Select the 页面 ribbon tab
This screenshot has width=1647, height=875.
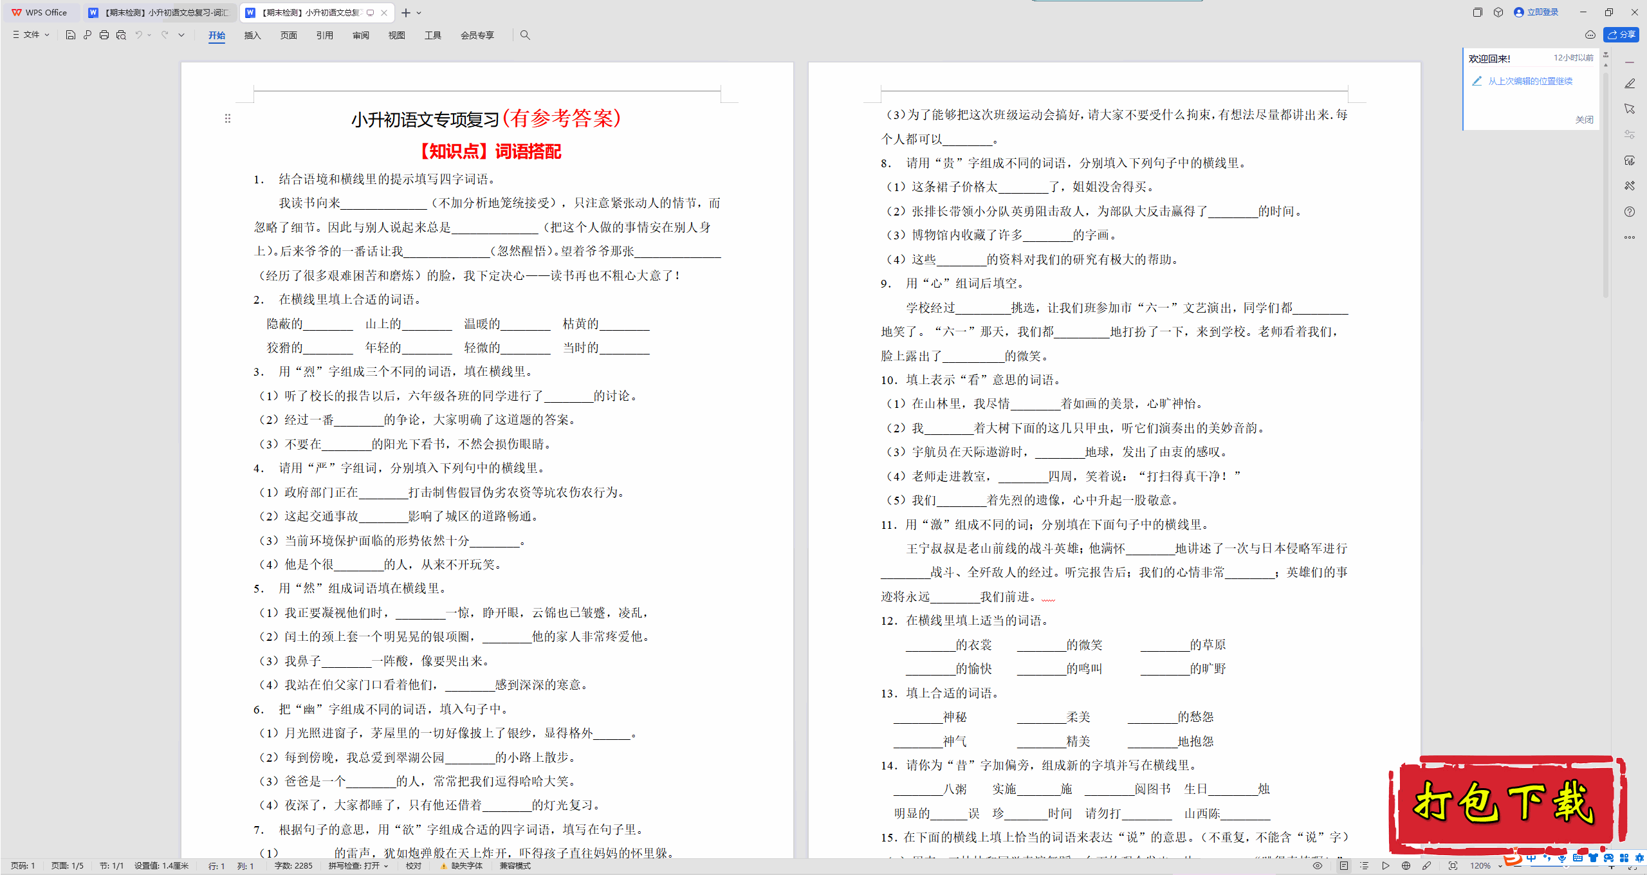[x=289, y=35]
